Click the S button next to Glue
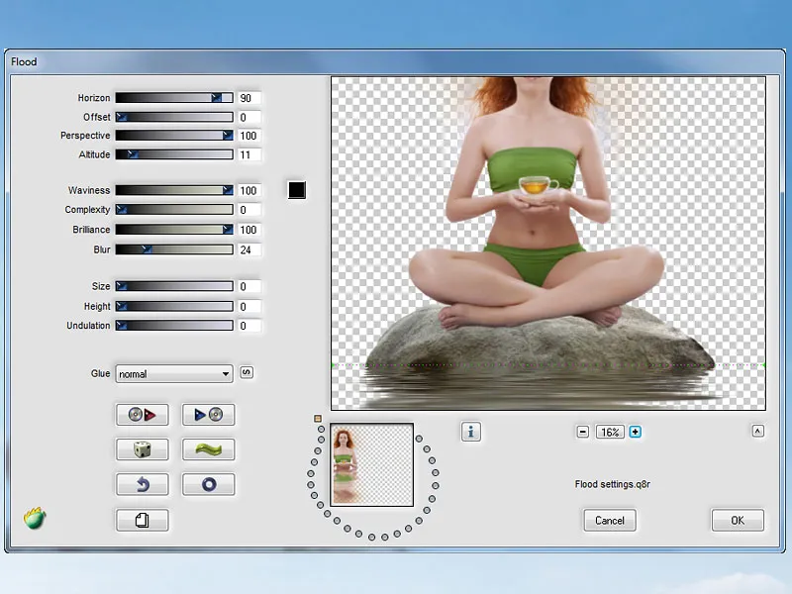792x594 pixels. pyautogui.click(x=247, y=373)
